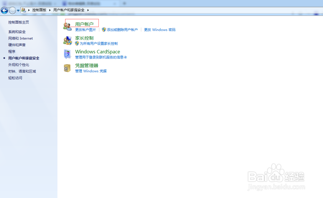The width and height of the screenshot is (323, 198).
Task: Expand the arrow after 用户帐户和家庭安全 breadcrumb
Action: (88, 10)
